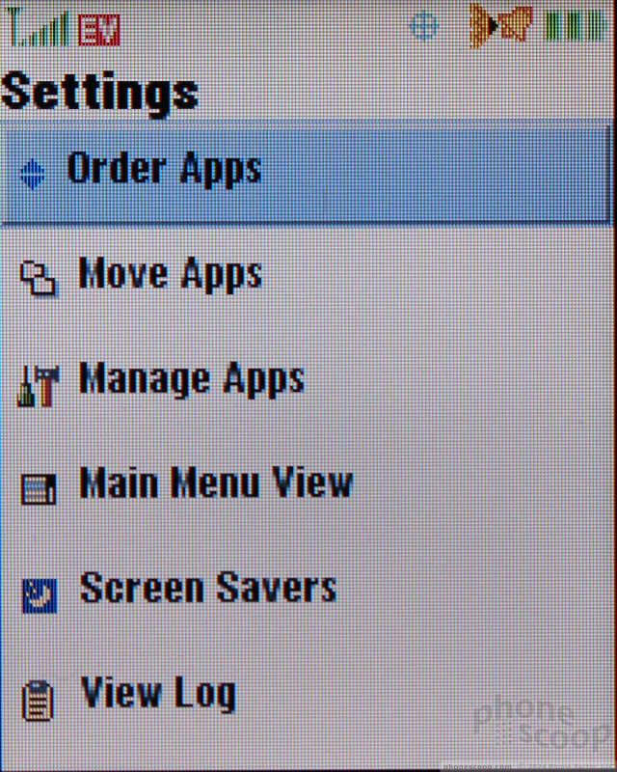Click the View Log clipboard icon
Screen dimensions: 617x772
38,701
